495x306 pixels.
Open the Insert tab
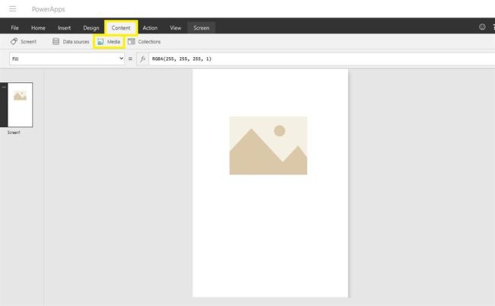coord(64,27)
